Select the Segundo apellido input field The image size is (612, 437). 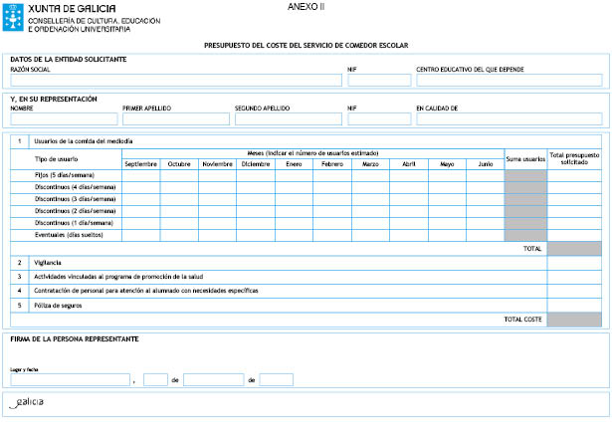click(287, 119)
